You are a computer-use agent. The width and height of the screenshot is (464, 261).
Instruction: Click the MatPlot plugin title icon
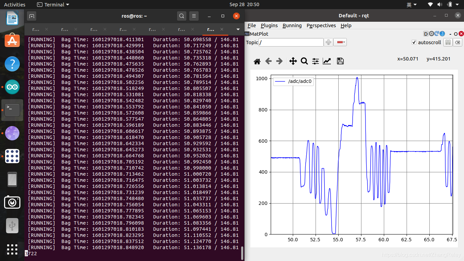pyautogui.click(x=247, y=34)
